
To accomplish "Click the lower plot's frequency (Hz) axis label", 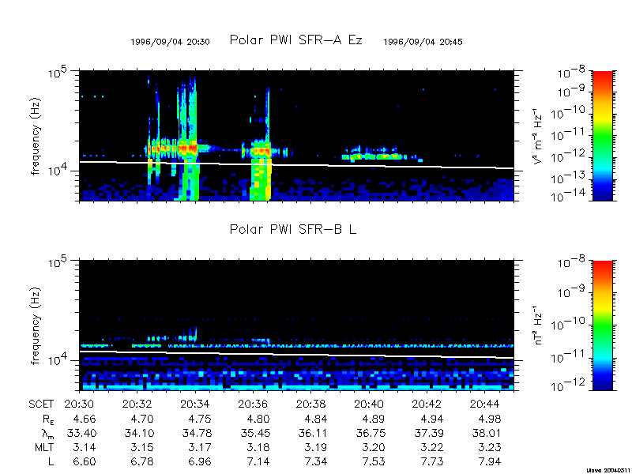I will [x=36, y=325].
